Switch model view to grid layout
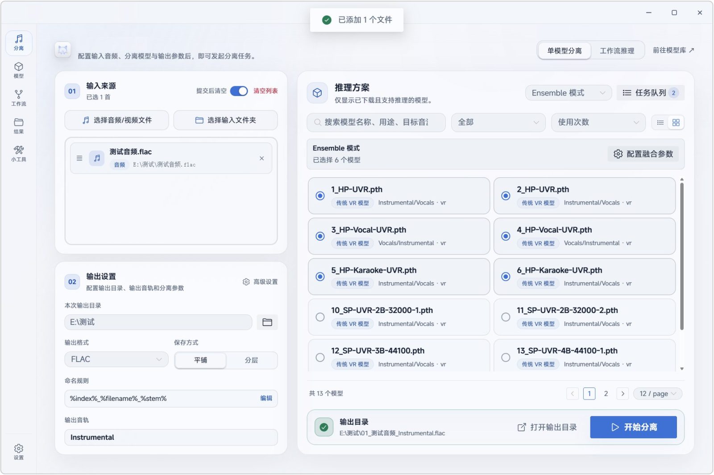This screenshot has width=714, height=475. pos(676,123)
